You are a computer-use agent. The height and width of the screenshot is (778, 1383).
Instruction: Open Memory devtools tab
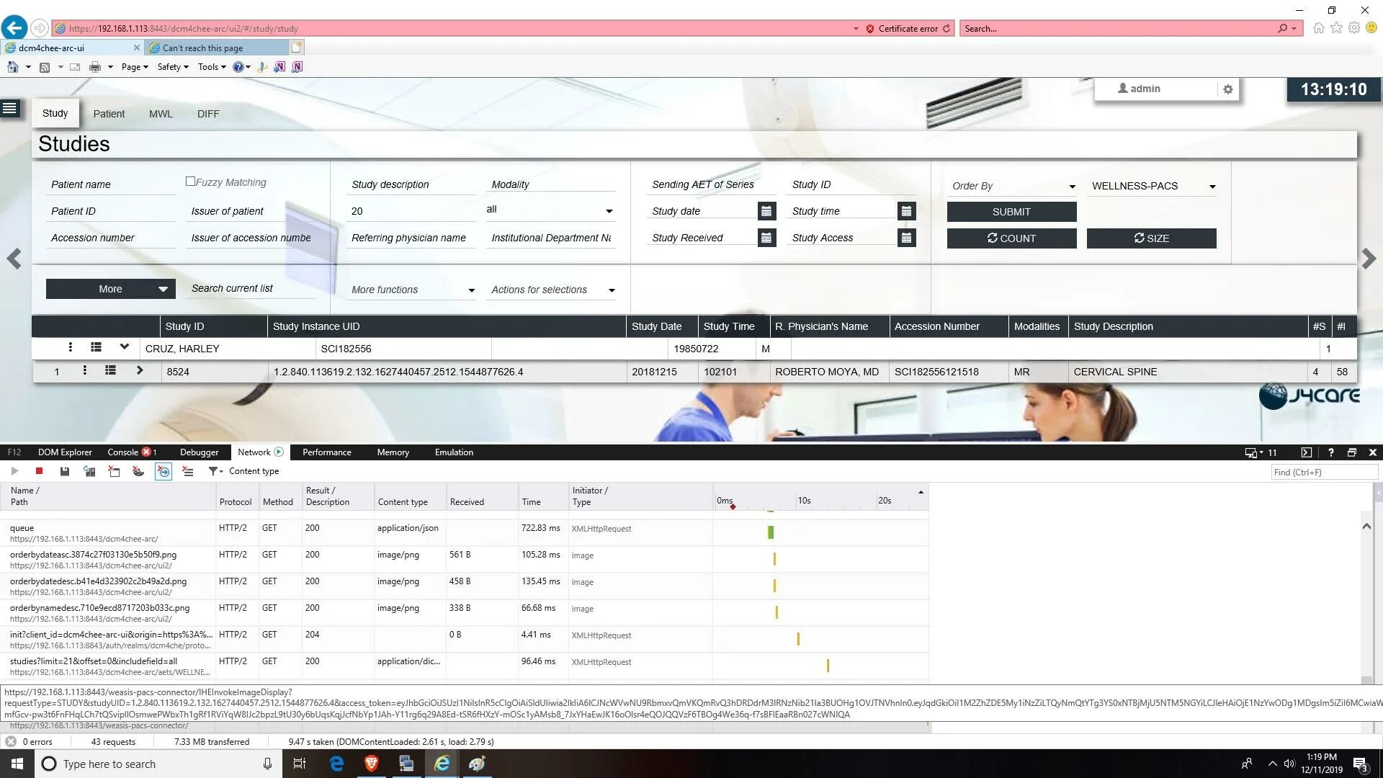tap(393, 452)
